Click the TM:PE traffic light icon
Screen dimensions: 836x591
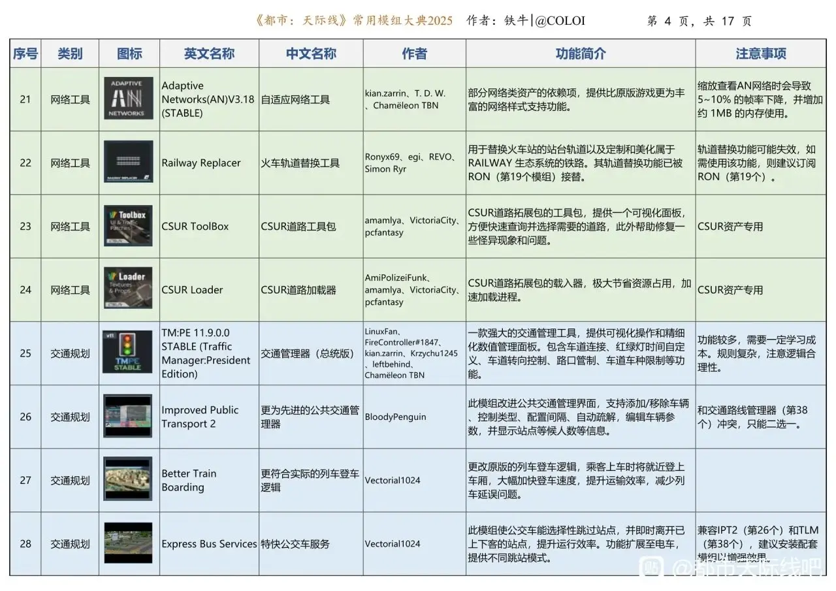[127, 353]
